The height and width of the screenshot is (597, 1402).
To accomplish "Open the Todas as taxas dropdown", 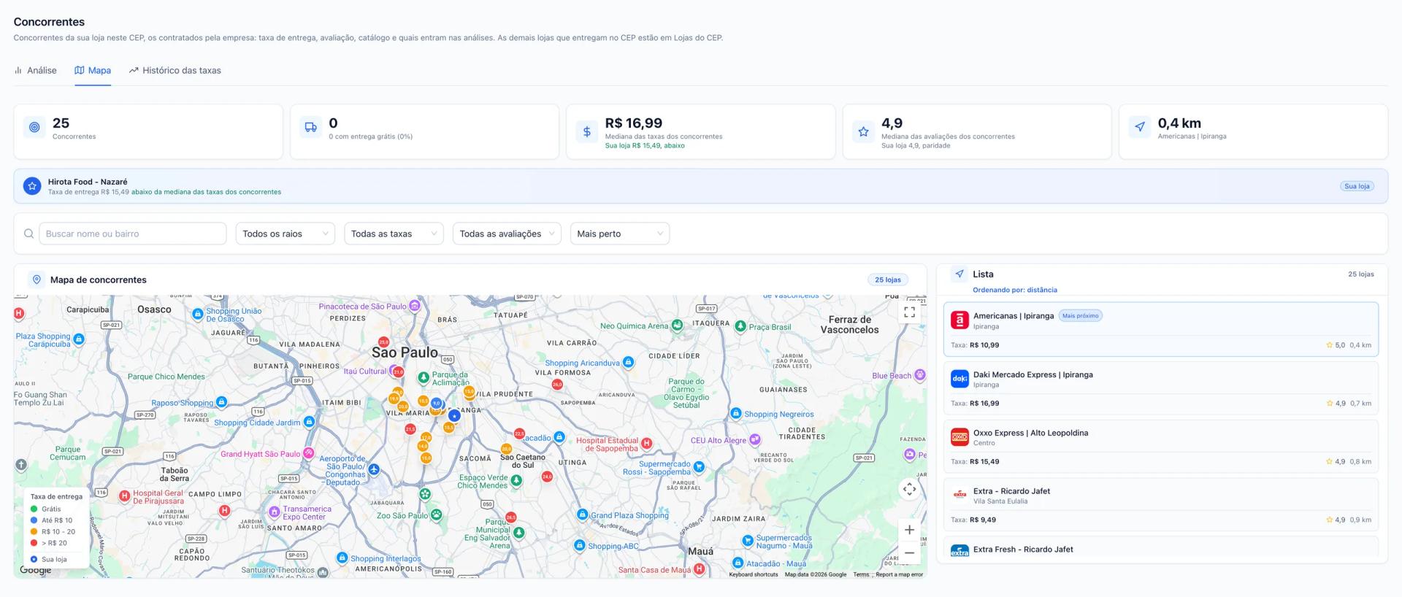I will click(x=394, y=234).
